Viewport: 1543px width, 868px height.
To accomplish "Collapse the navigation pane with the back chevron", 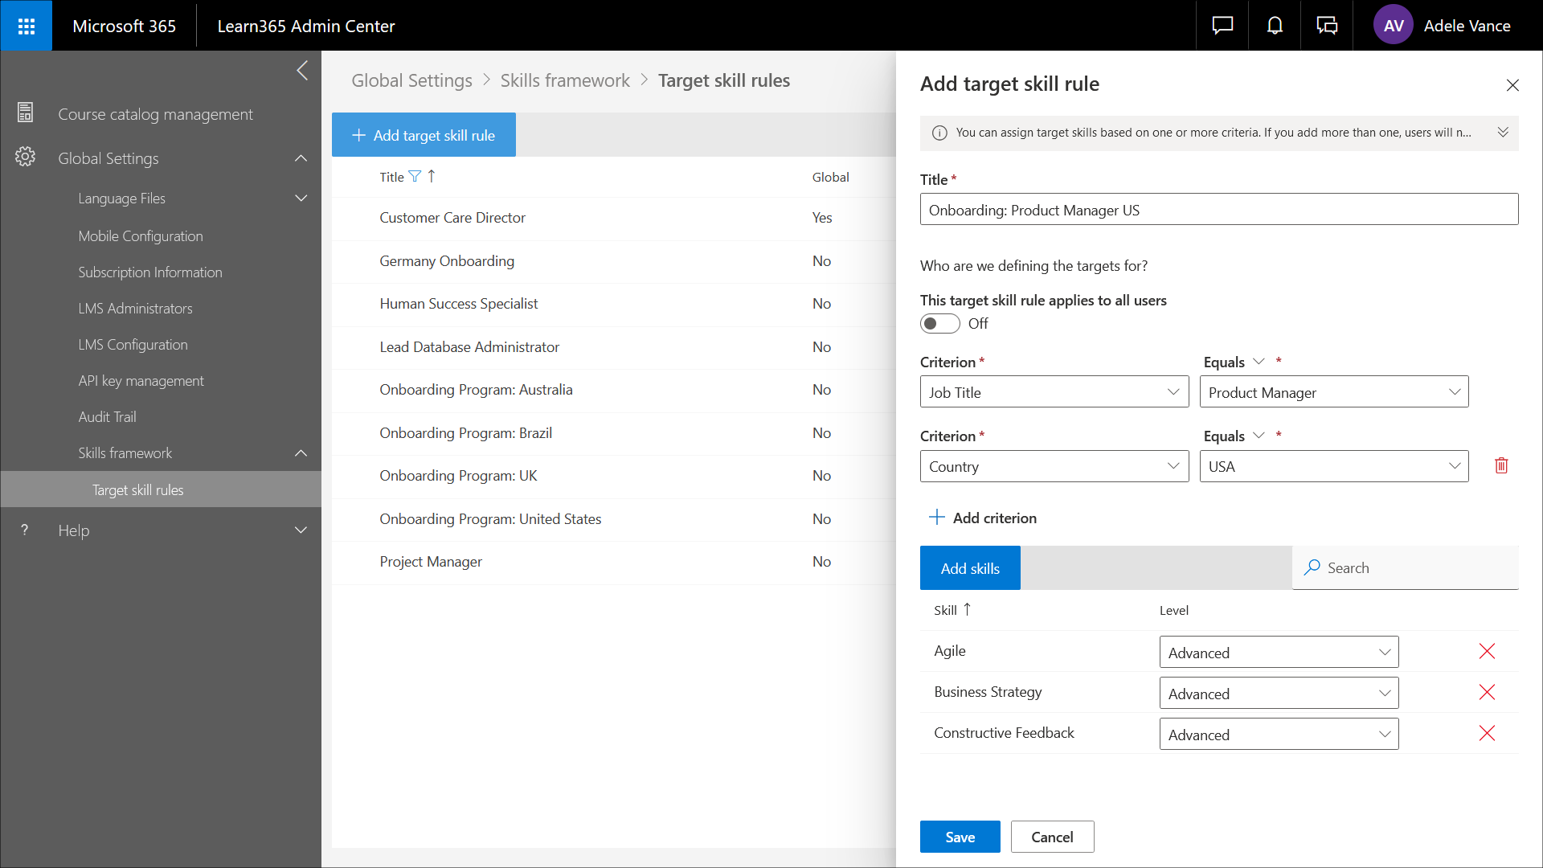I will 302,71.
